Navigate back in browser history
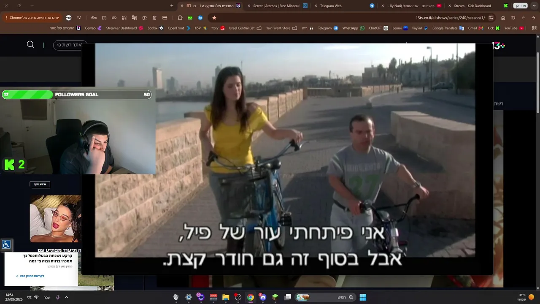Image resolution: width=540 pixels, height=304 pixels. click(x=533, y=18)
